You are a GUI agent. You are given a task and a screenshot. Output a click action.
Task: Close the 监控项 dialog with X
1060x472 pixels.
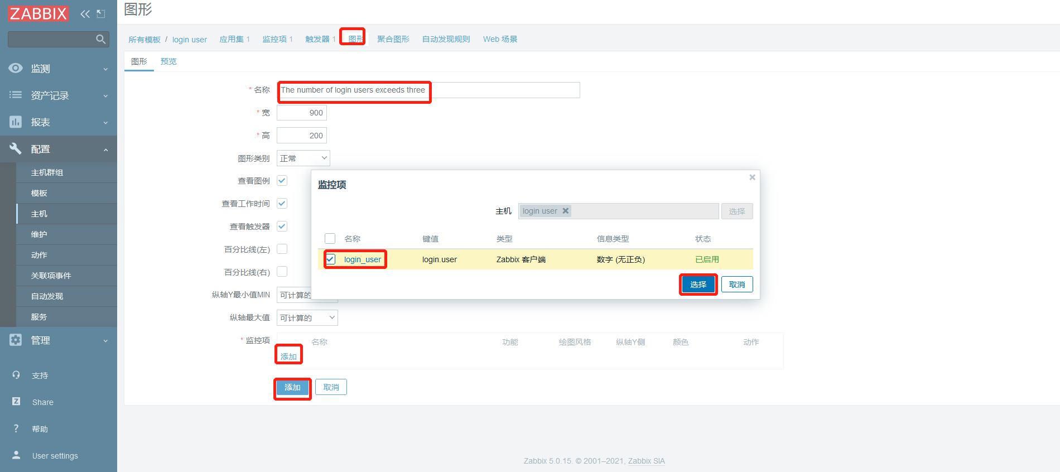(x=752, y=177)
